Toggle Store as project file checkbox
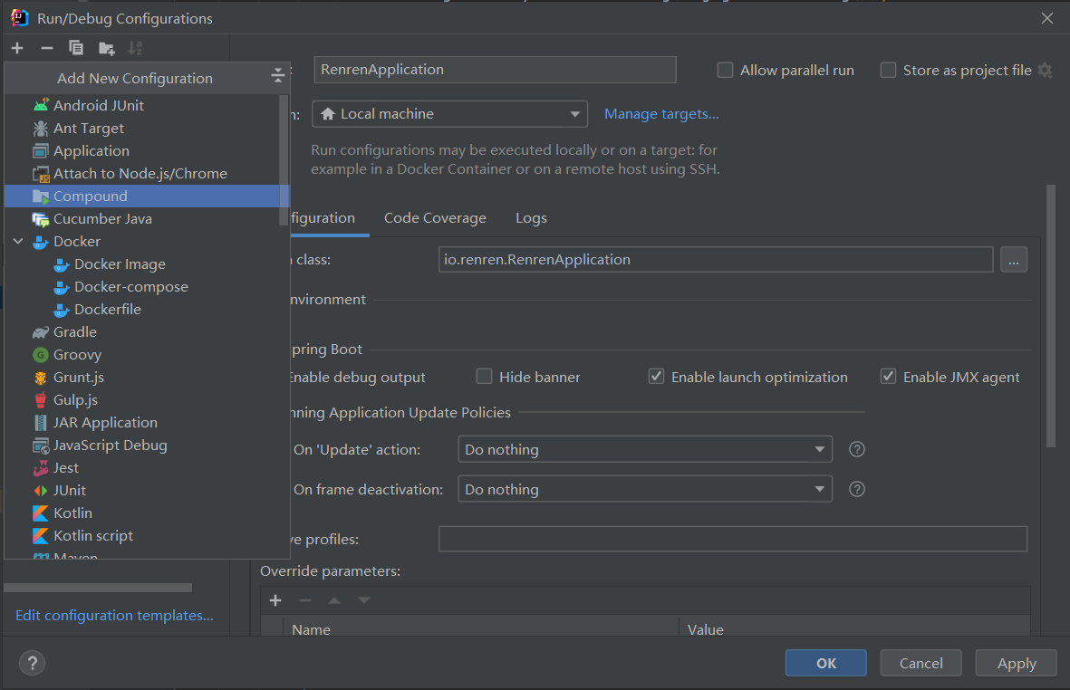Screen dimensions: 1070x690 click(888, 71)
